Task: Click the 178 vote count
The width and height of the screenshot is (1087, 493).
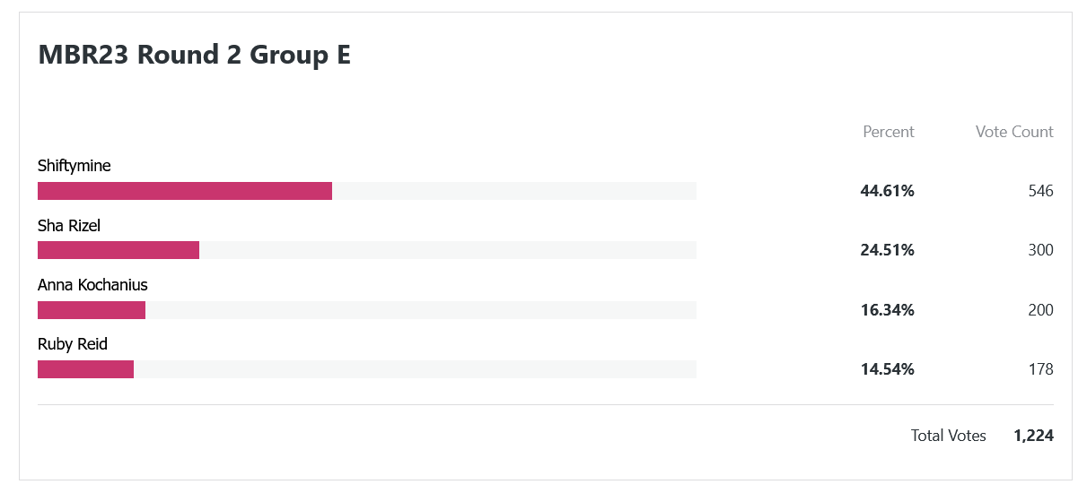Action: (1041, 369)
